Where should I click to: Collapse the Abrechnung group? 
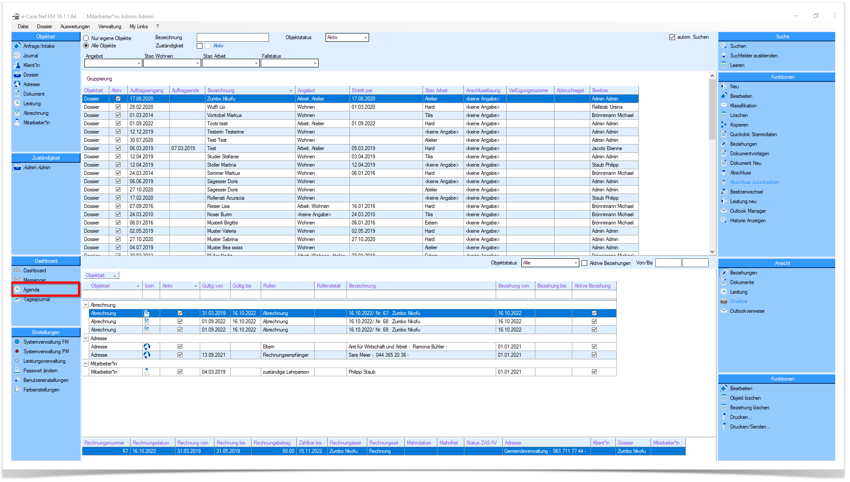point(85,305)
